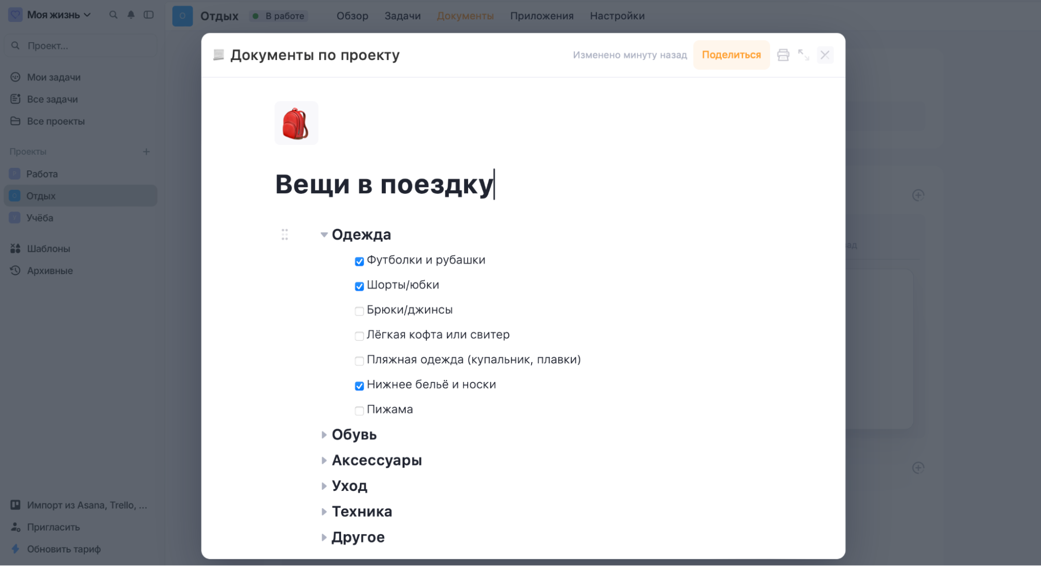
Task: Toggle sidebar panel layout icon
Action: tap(148, 15)
